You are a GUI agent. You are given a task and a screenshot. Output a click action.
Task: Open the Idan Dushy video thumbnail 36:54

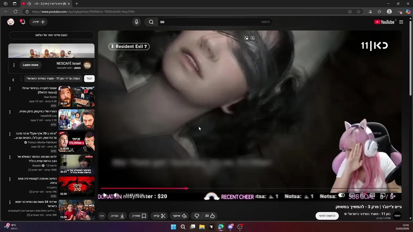(76, 96)
